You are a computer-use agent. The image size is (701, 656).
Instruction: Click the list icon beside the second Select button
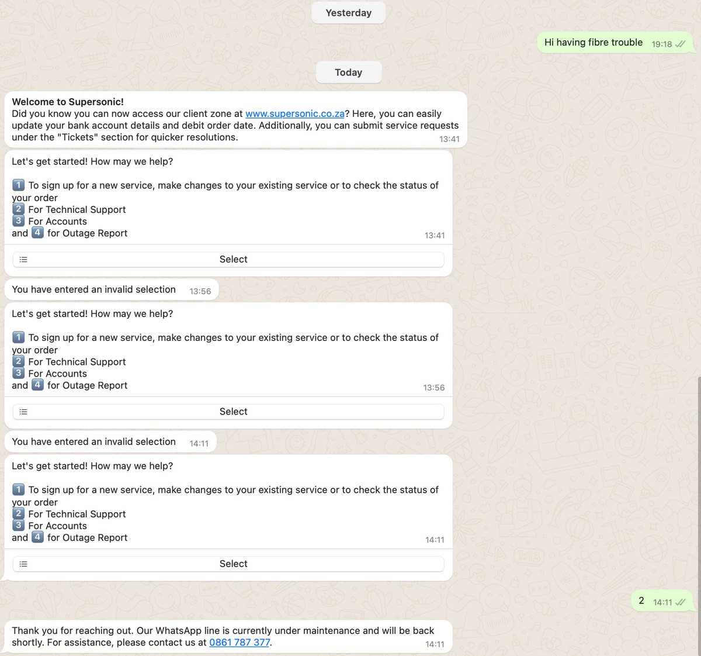pos(23,411)
